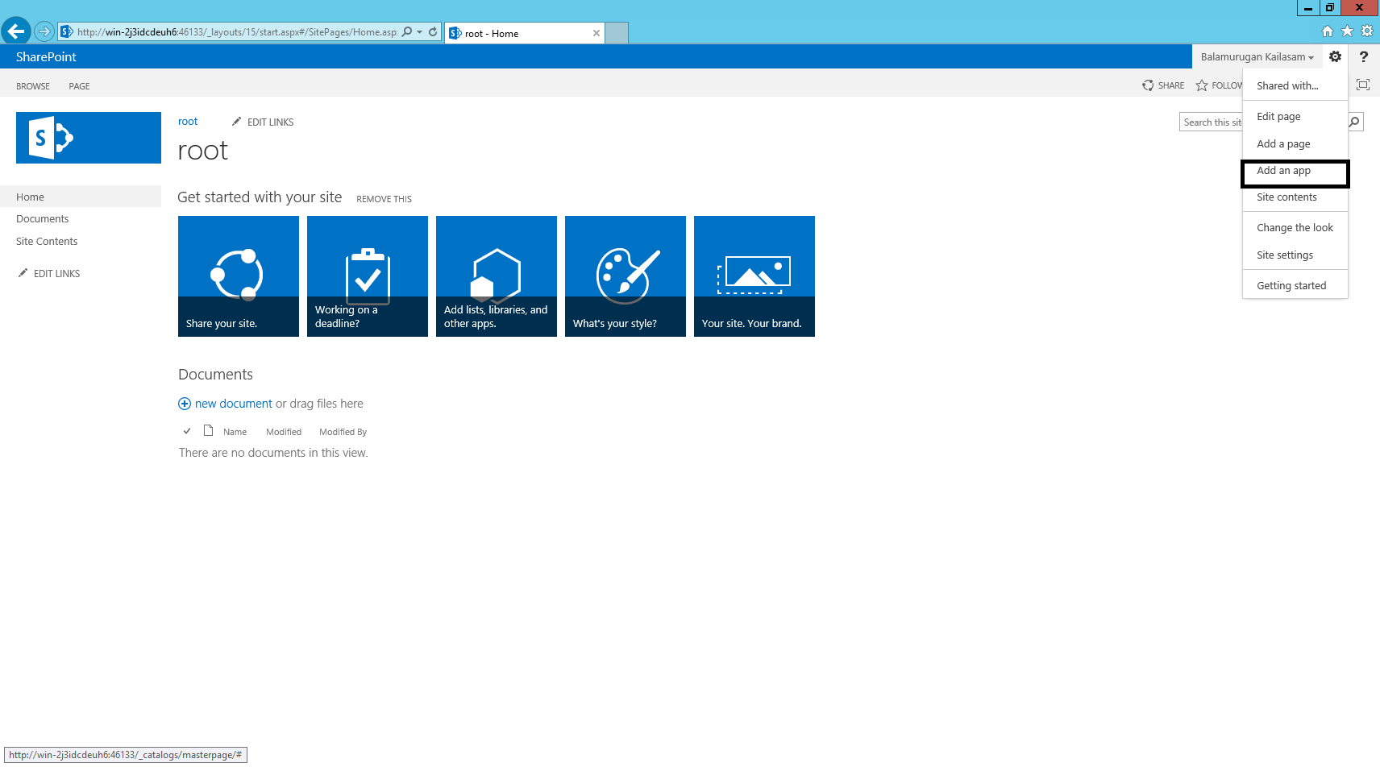Click the browser Home icon
Viewport: 1380px width, 767px height.
coord(1328,31)
